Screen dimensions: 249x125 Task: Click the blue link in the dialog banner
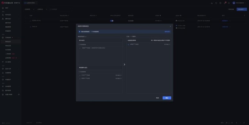pyautogui.click(x=167, y=32)
